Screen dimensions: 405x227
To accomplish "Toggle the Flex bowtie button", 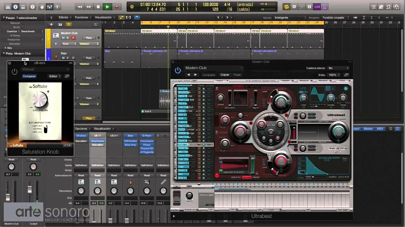I will pos(128,17).
